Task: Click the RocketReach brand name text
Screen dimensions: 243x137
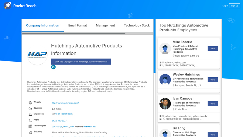Action: [25, 6]
